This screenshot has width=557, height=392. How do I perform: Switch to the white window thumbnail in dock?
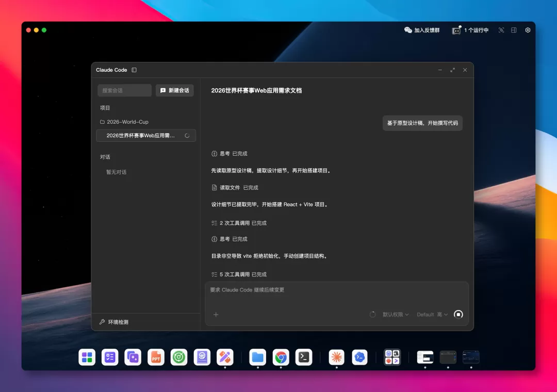coord(425,357)
